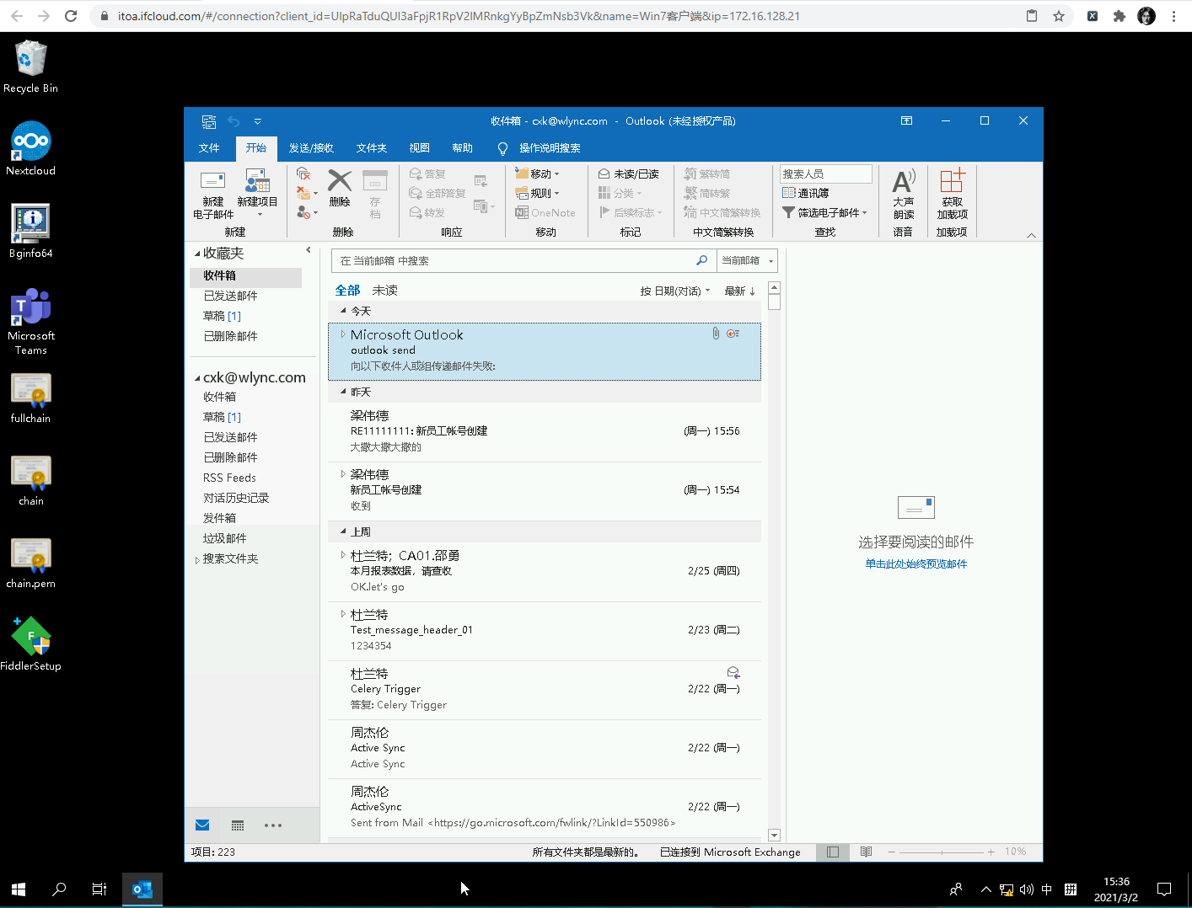Click the search magnifier icon in mailbox search
This screenshot has height=908, width=1192.
[701, 260]
